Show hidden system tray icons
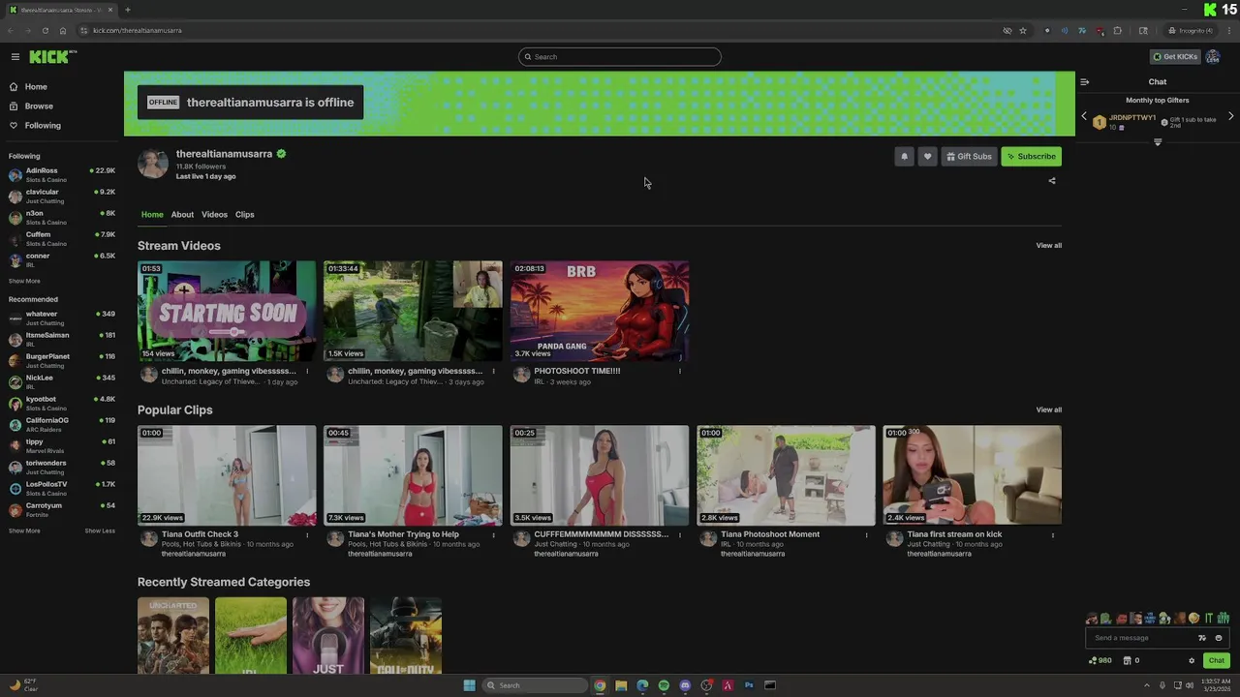This screenshot has width=1240, height=697. point(1149,685)
